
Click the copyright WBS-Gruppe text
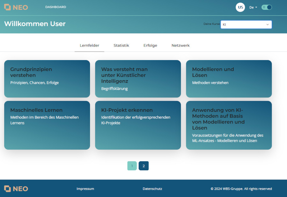click(241, 189)
